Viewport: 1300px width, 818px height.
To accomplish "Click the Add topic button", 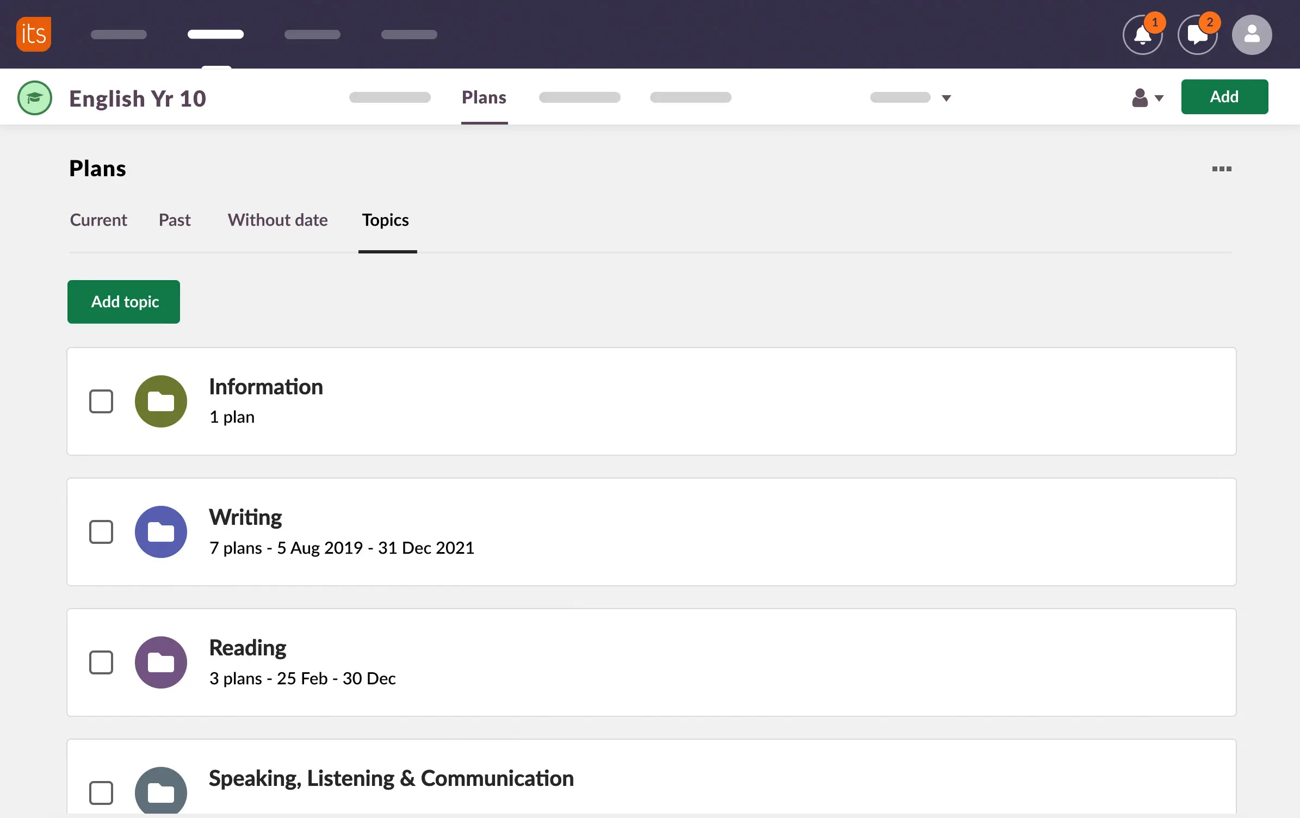I will pos(124,302).
